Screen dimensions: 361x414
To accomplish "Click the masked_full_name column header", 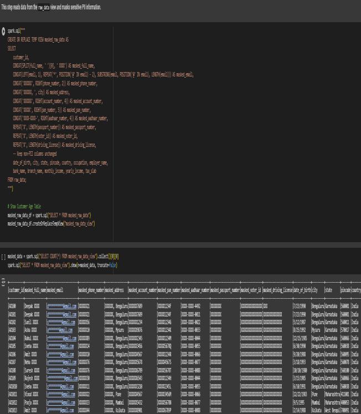I will tap(35, 290).
